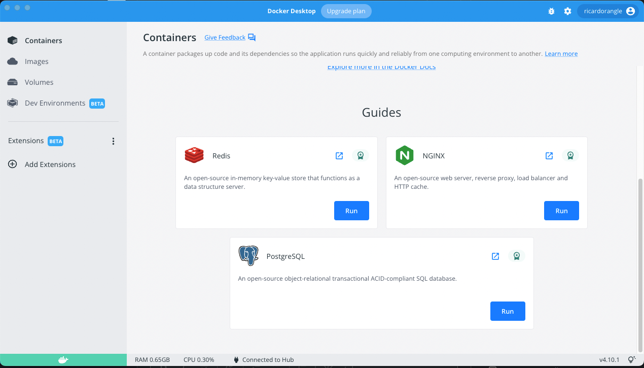
Task: Click the v4.10.1 version label
Action: (609, 360)
